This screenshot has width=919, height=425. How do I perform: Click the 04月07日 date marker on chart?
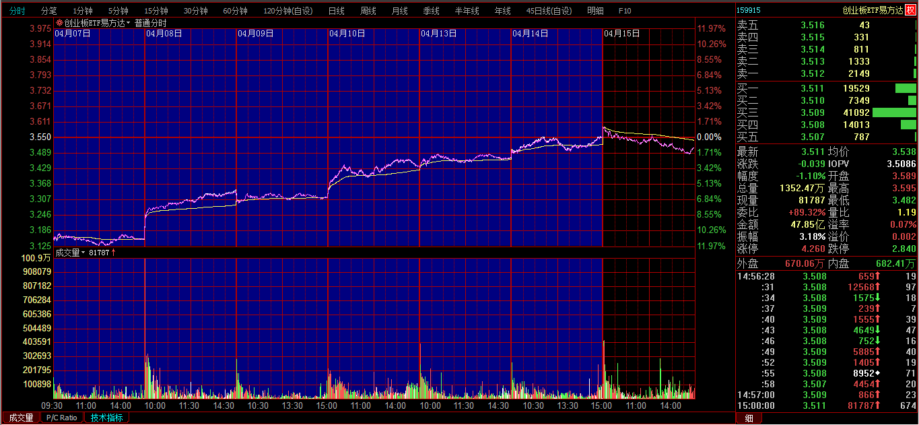coord(72,33)
